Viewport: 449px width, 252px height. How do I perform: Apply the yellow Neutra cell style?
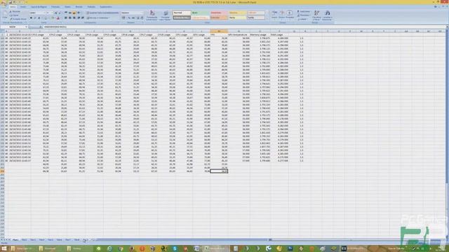point(237,13)
